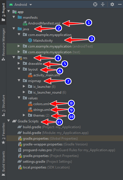Click the activity_main.xml layout file icon
Image resolution: width=123 pixels, height=180 pixels.
pos(30,75)
